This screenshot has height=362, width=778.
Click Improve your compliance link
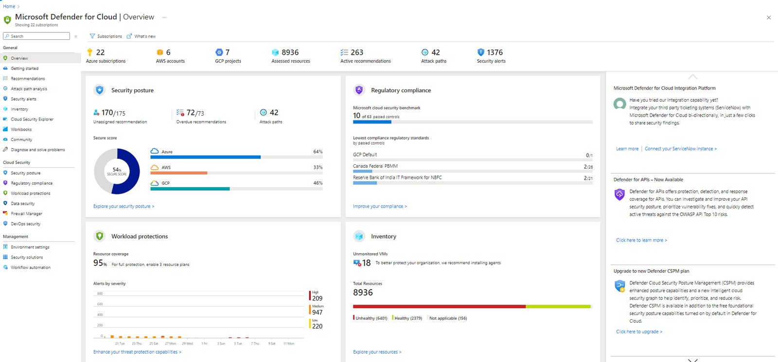[x=380, y=207]
